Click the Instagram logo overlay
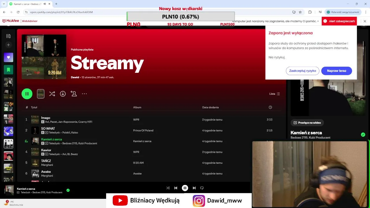Image resolution: width=370 pixels, height=208 pixels. click(x=199, y=201)
